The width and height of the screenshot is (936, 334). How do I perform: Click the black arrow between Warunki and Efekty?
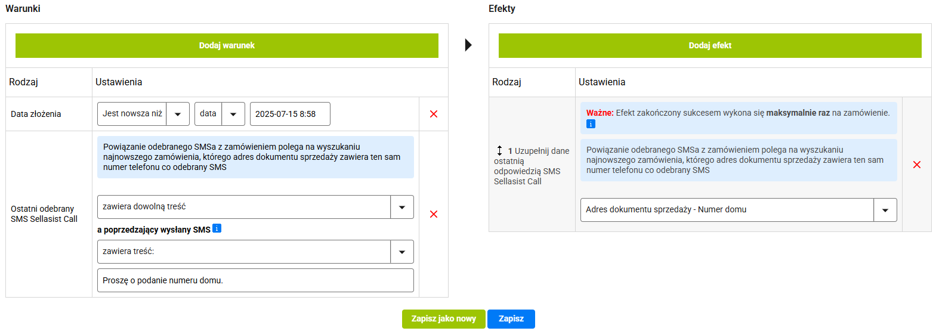coord(468,45)
